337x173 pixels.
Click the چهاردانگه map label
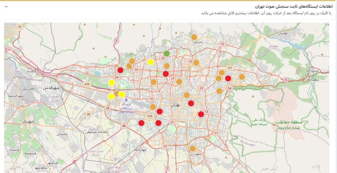140,150
